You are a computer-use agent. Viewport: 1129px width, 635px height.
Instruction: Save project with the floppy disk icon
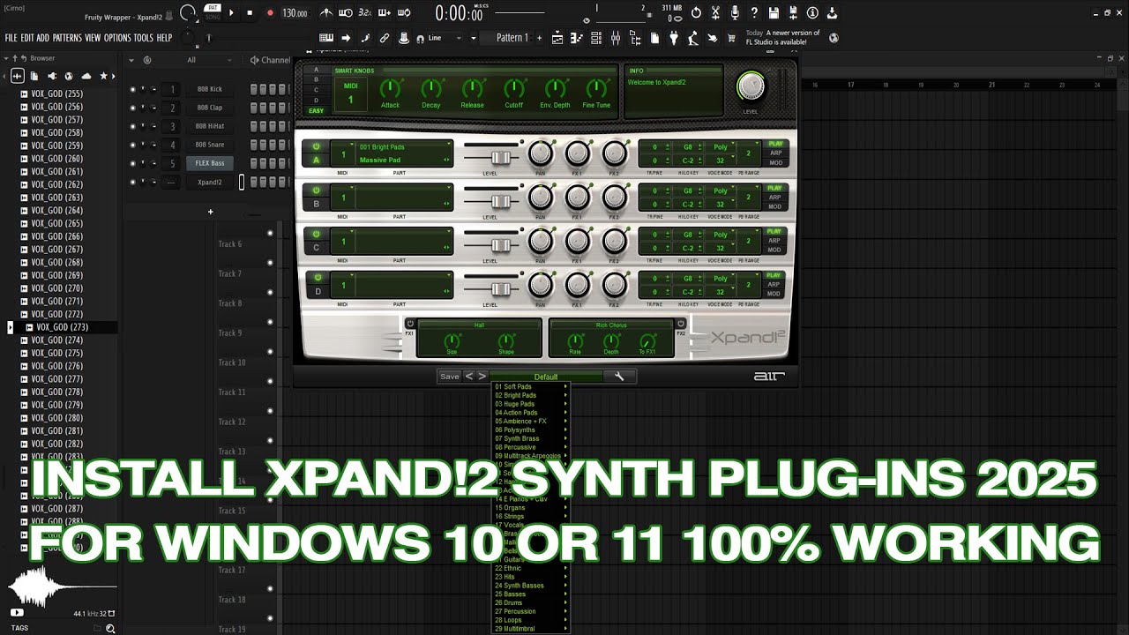(x=774, y=13)
